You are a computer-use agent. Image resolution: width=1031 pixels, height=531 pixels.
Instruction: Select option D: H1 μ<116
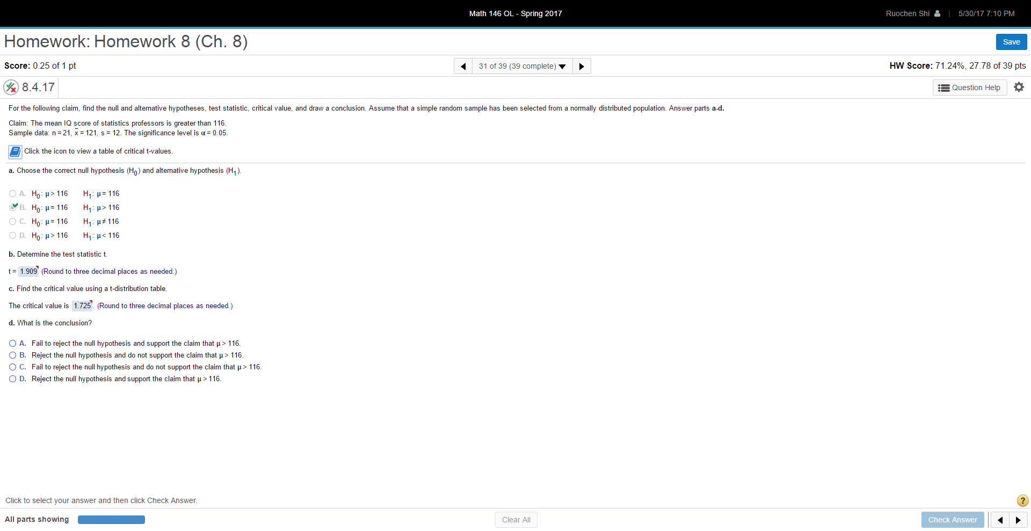pos(12,236)
